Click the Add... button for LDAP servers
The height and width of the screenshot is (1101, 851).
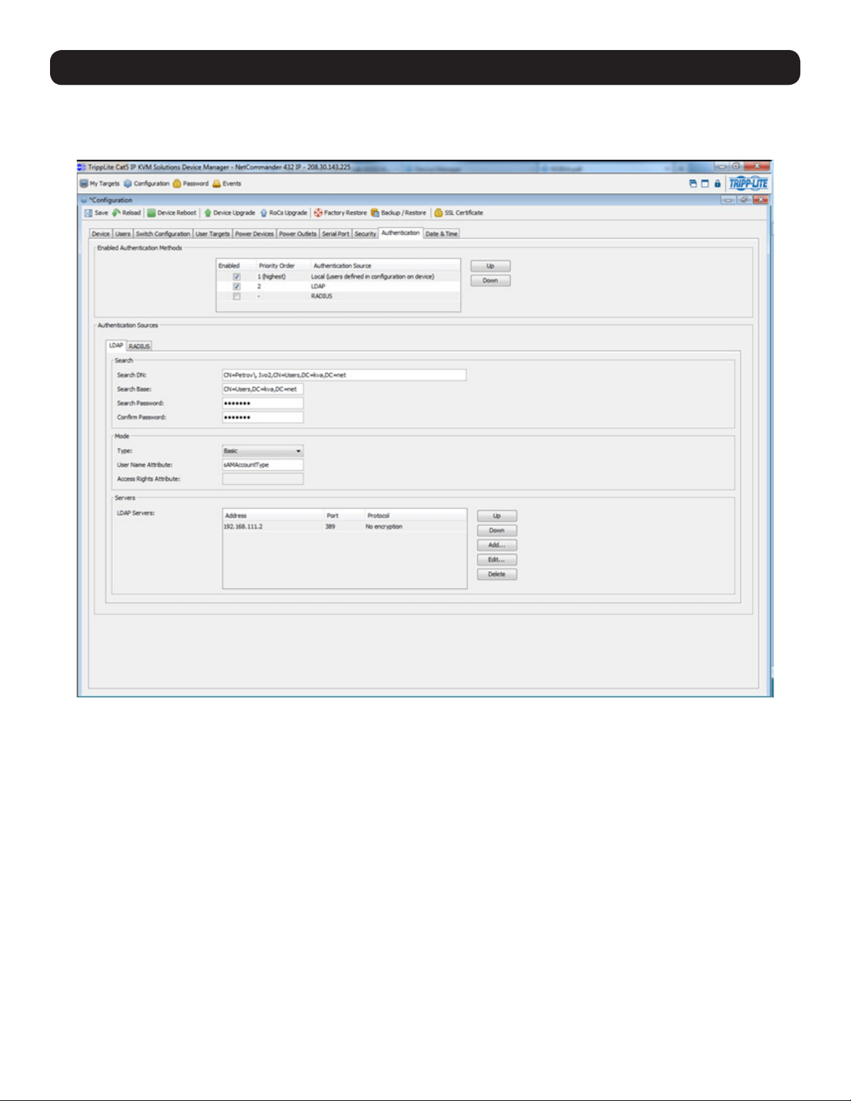click(497, 545)
